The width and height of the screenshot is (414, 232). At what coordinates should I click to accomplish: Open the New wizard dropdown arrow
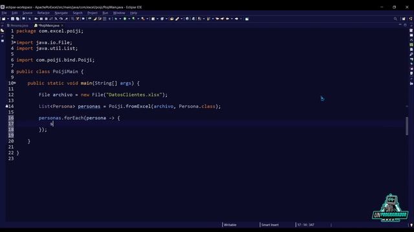(8, 19)
